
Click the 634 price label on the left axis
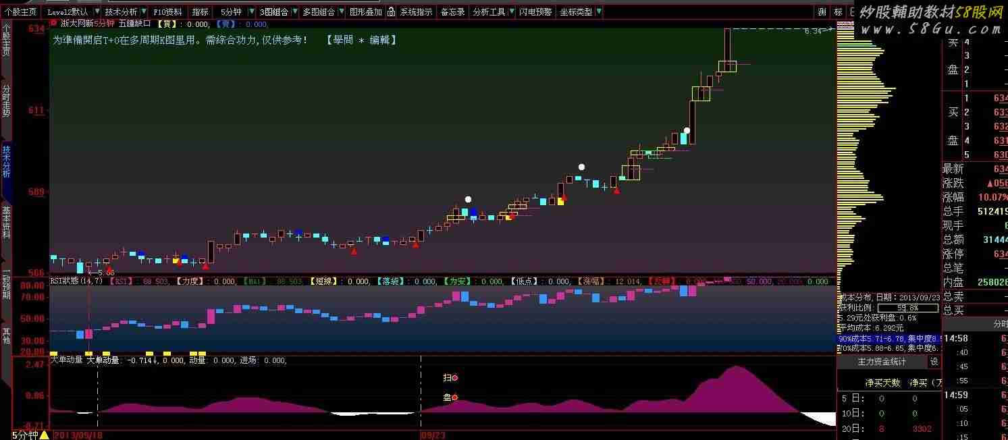tap(36, 29)
